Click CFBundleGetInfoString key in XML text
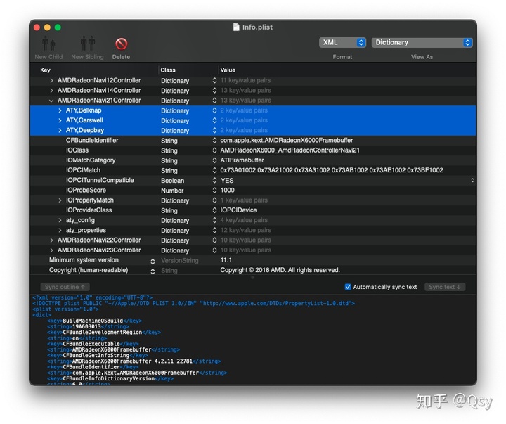The height and width of the screenshot is (424, 506). point(96,356)
